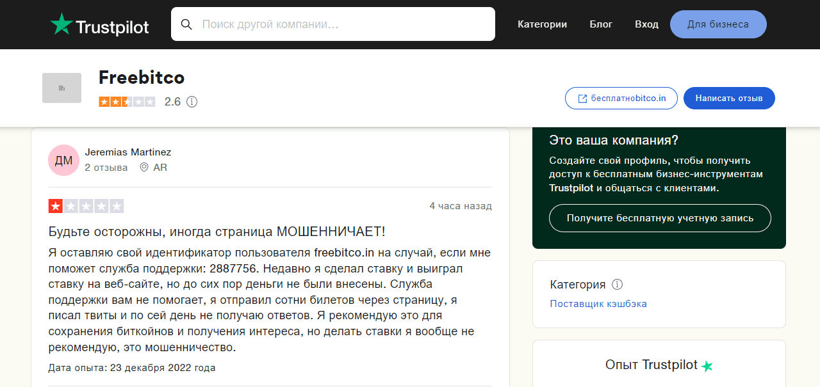Screen dimensions: 820x387
Task: Click the info icon beside 2.6 rating
Action: click(x=192, y=102)
